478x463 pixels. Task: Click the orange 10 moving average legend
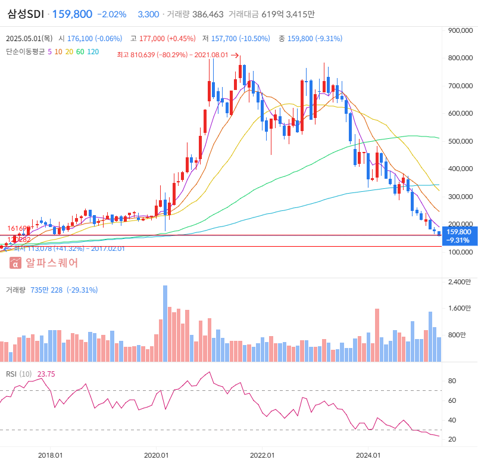(x=58, y=52)
